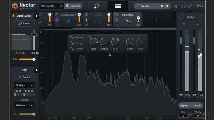Toggle the tempo sync note icon
214x120 pixels.
pos(89,37)
